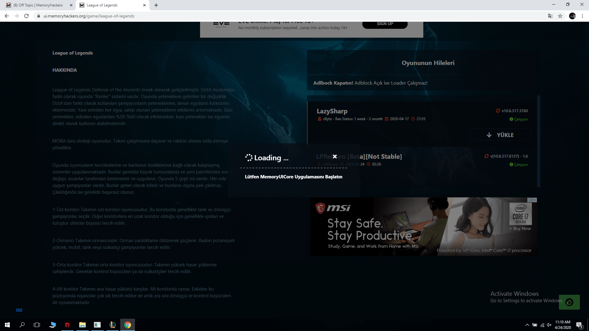Close the MSI ad with its X icon

point(535,200)
